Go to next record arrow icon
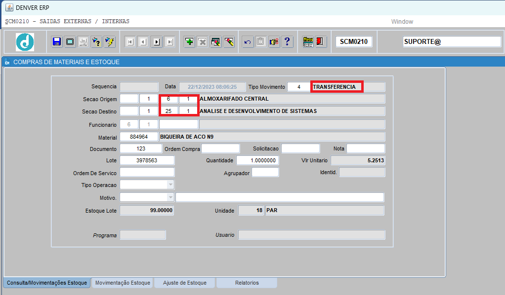This screenshot has height=295, width=505. pyautogui.click(x=157, y=42)
